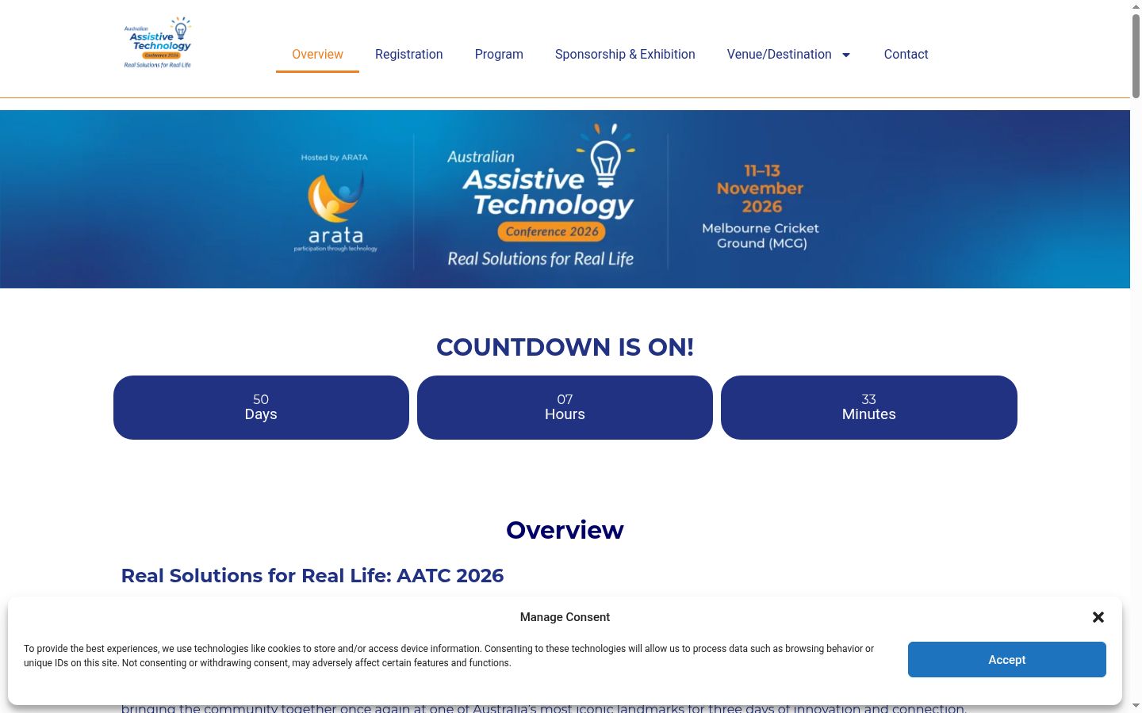Viewport: 1142px width, 713px height.
Task: Click the 'Manage Consent' title text
Action: click(x=565, y=617)
